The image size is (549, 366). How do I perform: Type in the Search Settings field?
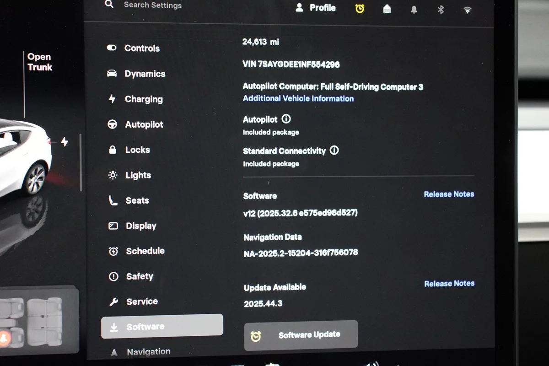(153, 5)
